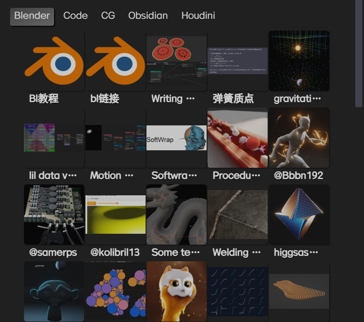Screen dimensions: 364x322
Task: Open the SoftWrap thumbnail image
Action: tap(177, 138)
